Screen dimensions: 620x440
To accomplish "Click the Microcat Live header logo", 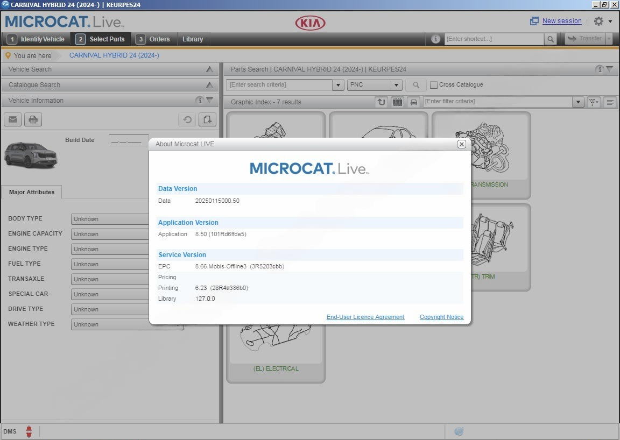I will pyautogui.click(x=65, y=22).
